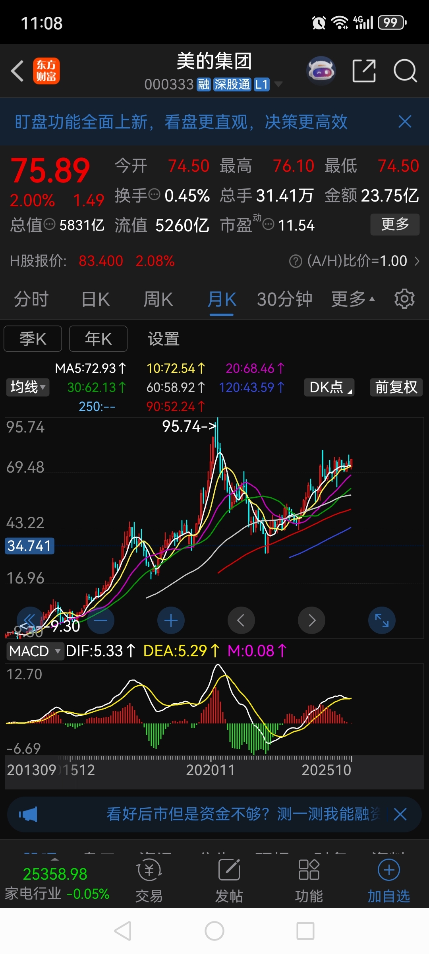Add stock via 加自选 icon
Image resolution: width=429 pixels, height=954 pixels.
point(389,881)
